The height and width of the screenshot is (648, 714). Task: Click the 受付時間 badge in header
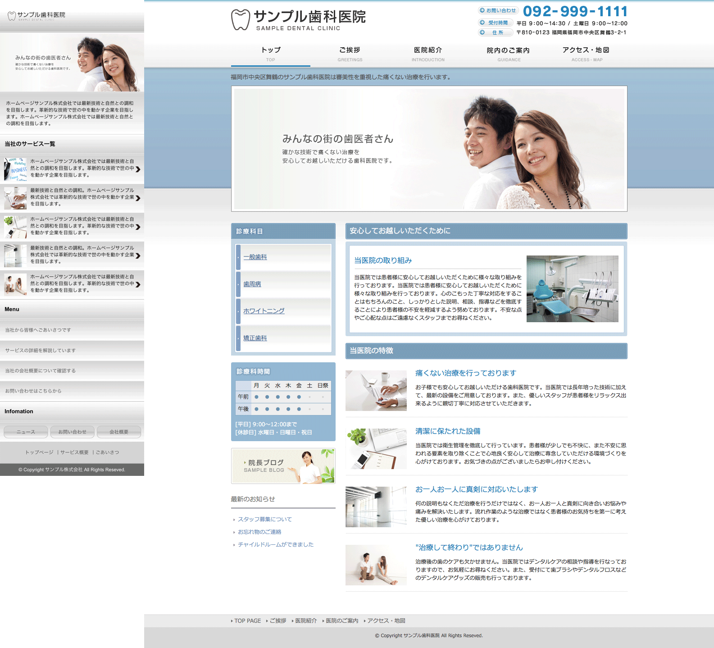[495, 23]
